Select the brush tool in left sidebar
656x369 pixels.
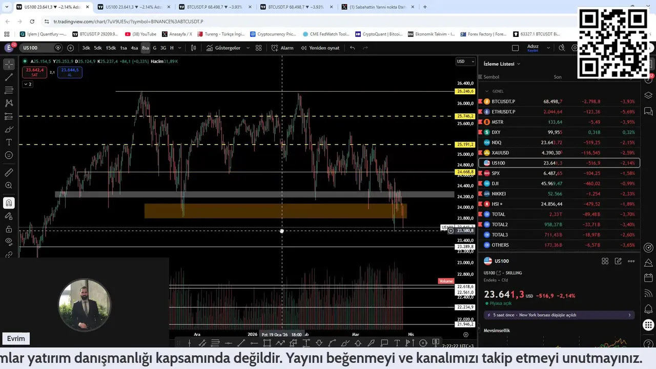click(9, 129)
